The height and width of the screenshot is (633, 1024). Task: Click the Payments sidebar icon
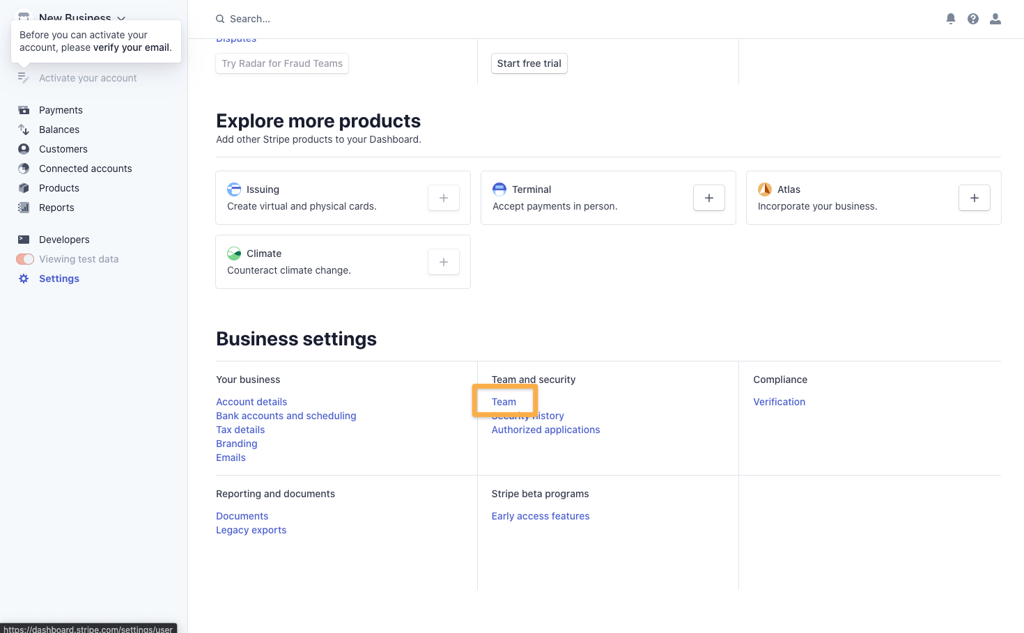(x=24, y=110)
